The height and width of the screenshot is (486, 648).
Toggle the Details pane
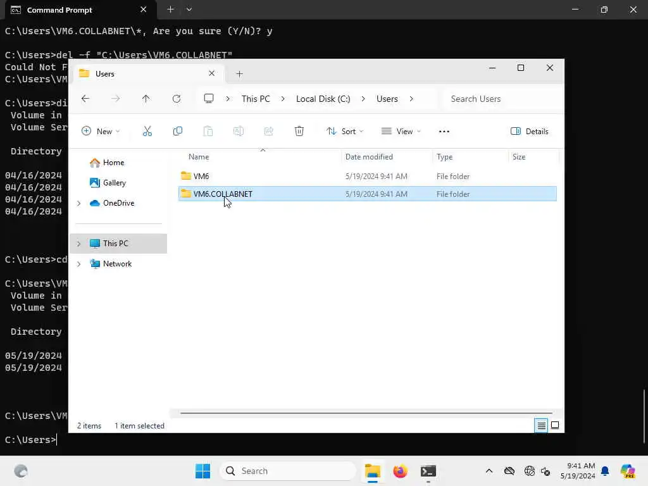pos(530,132)
